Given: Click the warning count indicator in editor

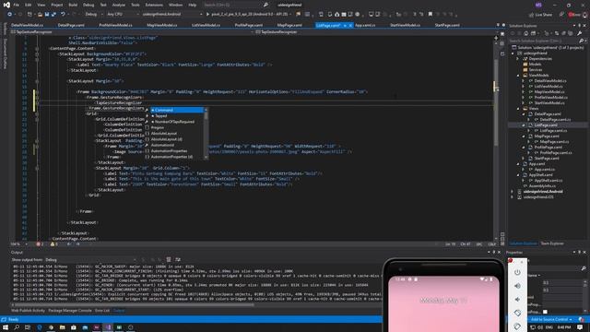Looking at the screenshot, I should point(54,244).
